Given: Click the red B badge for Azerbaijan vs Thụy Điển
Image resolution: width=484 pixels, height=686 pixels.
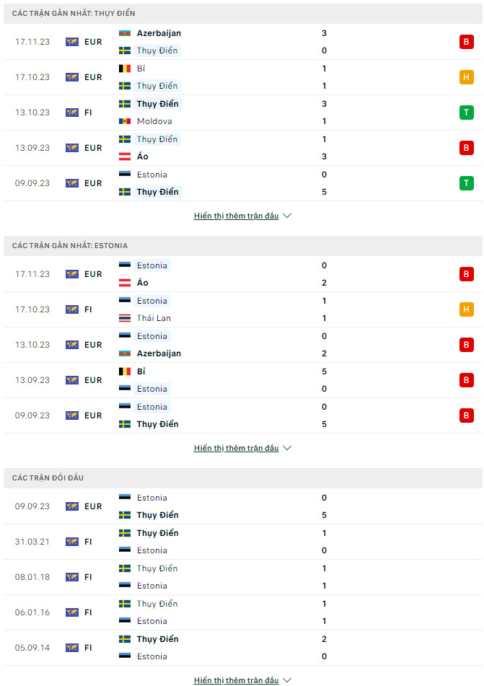Looking at the screenshot, I should click(x=466, y=42).
